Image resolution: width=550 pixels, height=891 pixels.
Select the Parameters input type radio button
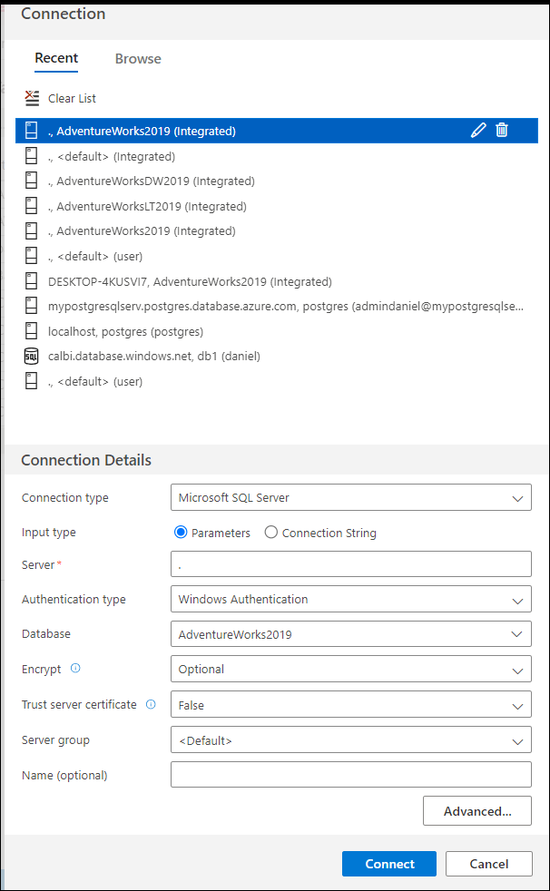pos(181,533)
